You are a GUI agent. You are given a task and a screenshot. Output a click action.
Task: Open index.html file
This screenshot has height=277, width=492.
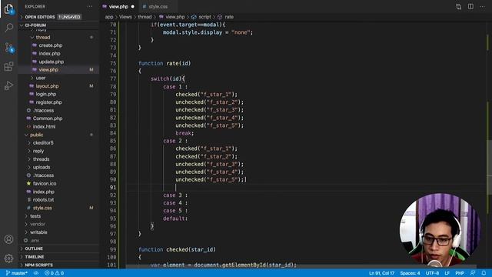pyautogui.click(x=44, y=126)
